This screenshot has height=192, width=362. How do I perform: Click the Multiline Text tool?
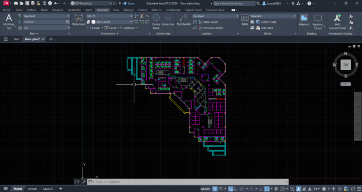click(x=9, y=21)
